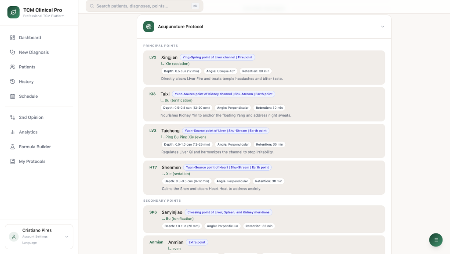This screenshot has height=254, width=450.
Task: Select the KI3 point code
Action: click(152, 94)
